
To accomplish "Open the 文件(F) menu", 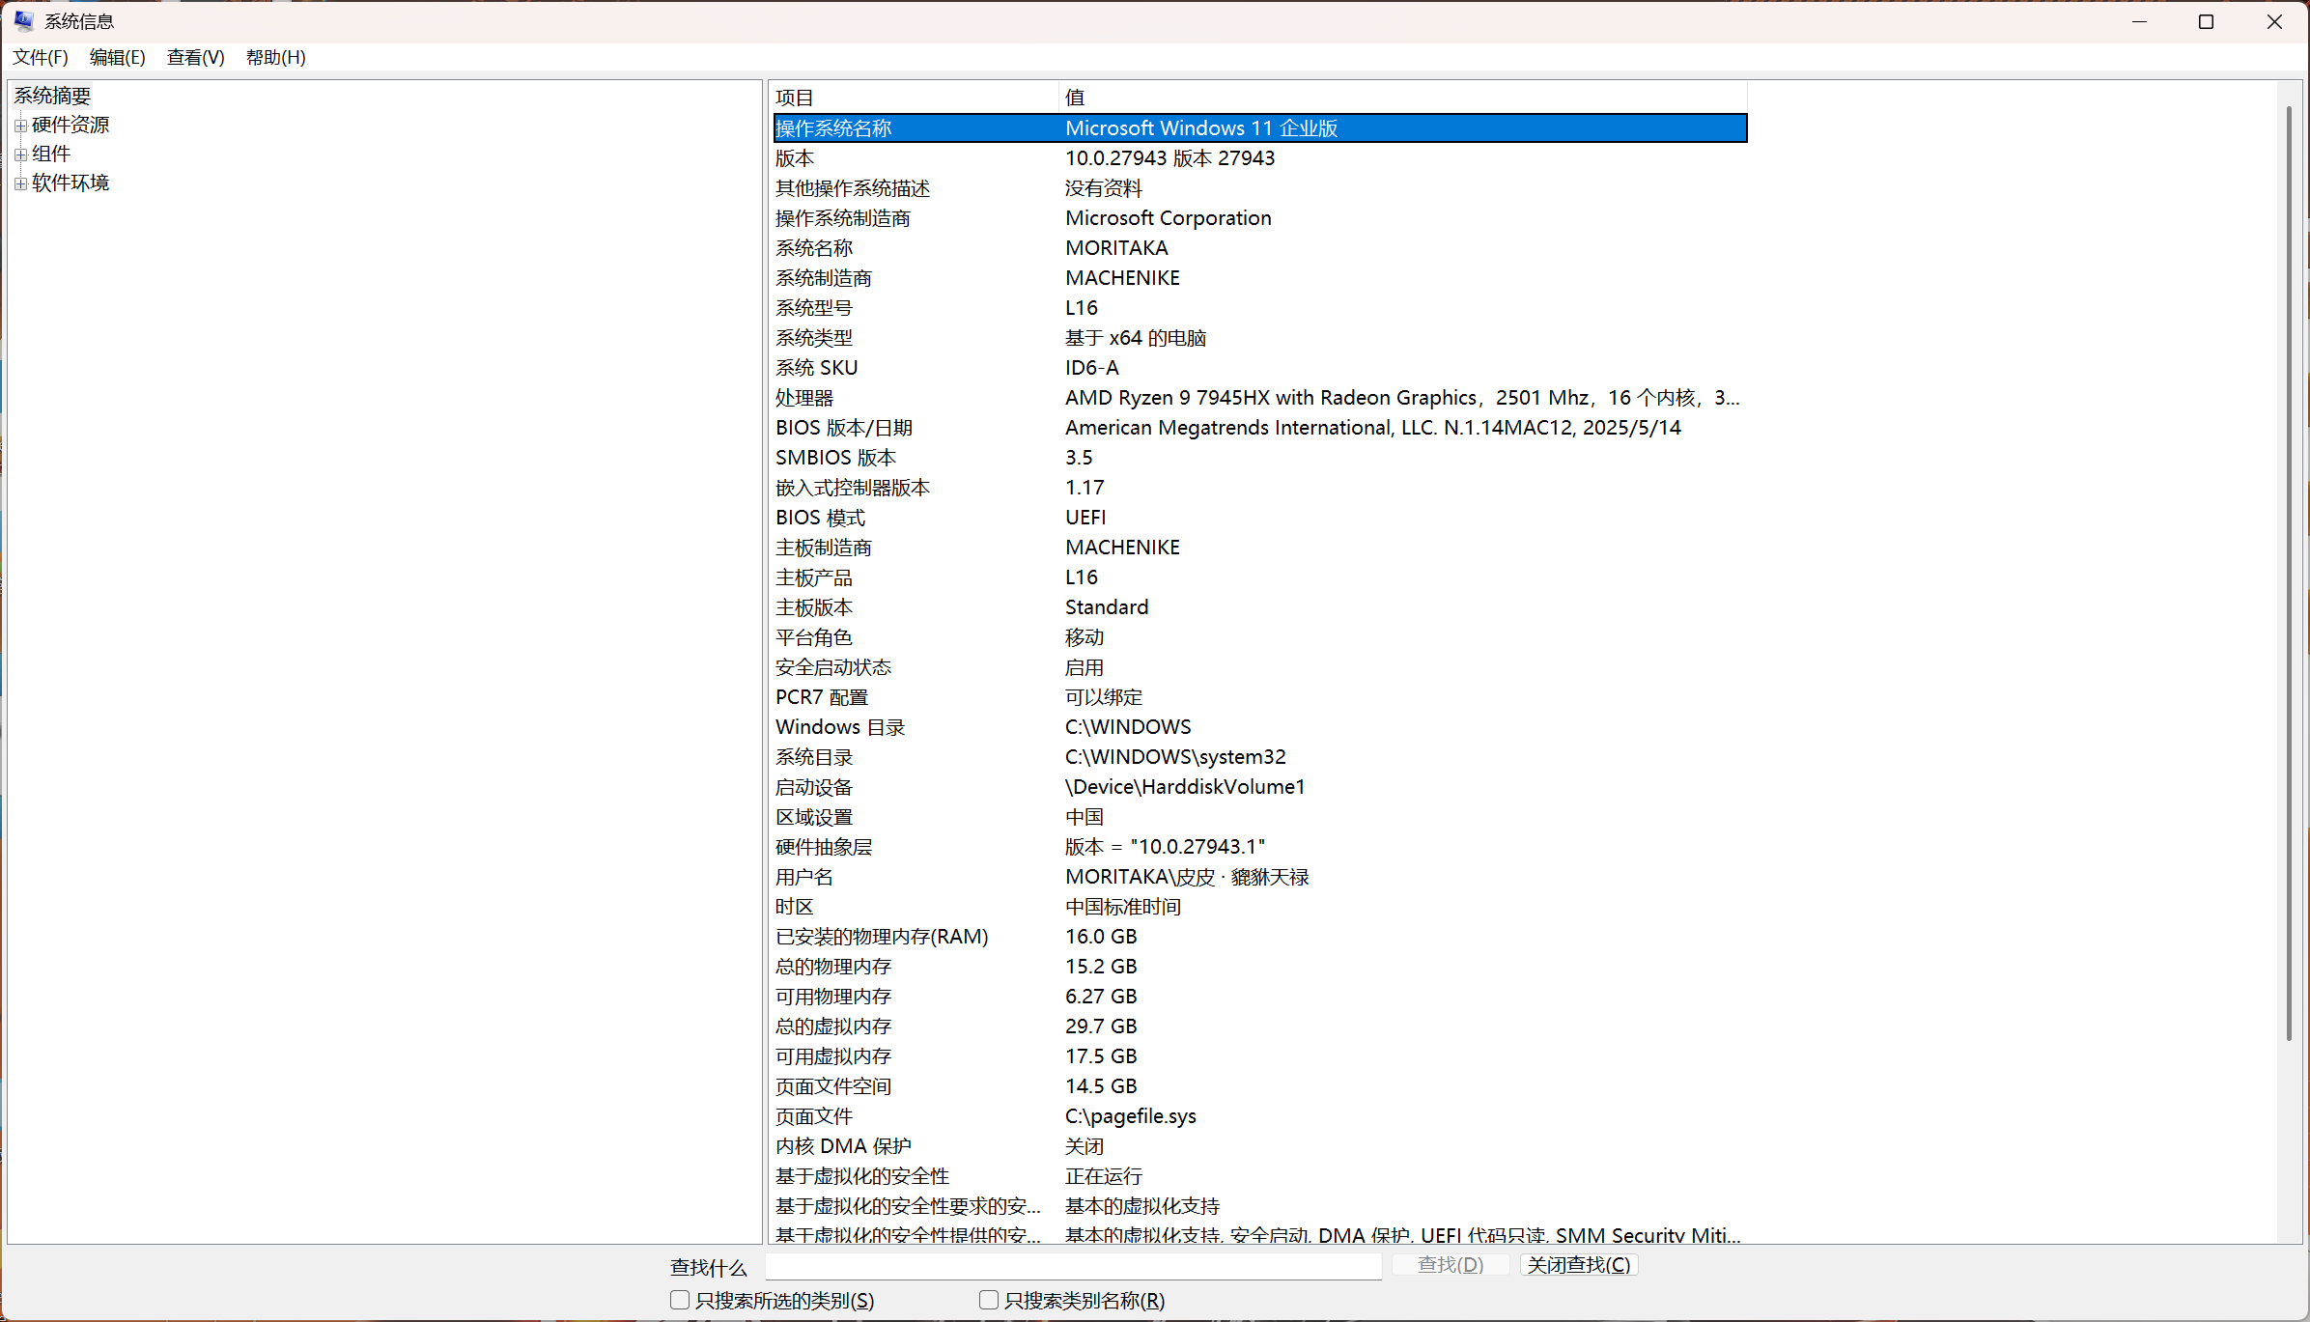I will pyautogui.click(x=40, y=57).
